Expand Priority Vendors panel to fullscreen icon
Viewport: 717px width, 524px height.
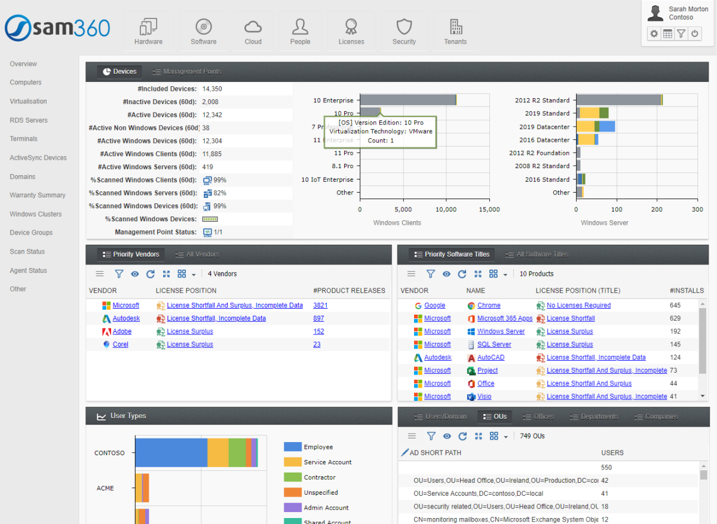point(166,273)
